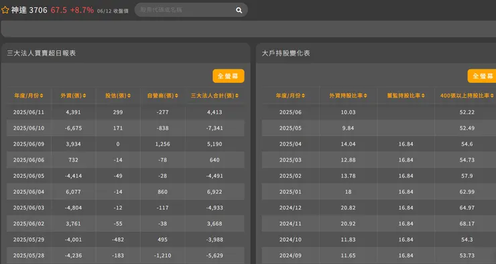Click the 自營商 value 1,256
Image resolution: width=496 pixels, height=264 pixels.
[x=163, y=144]
